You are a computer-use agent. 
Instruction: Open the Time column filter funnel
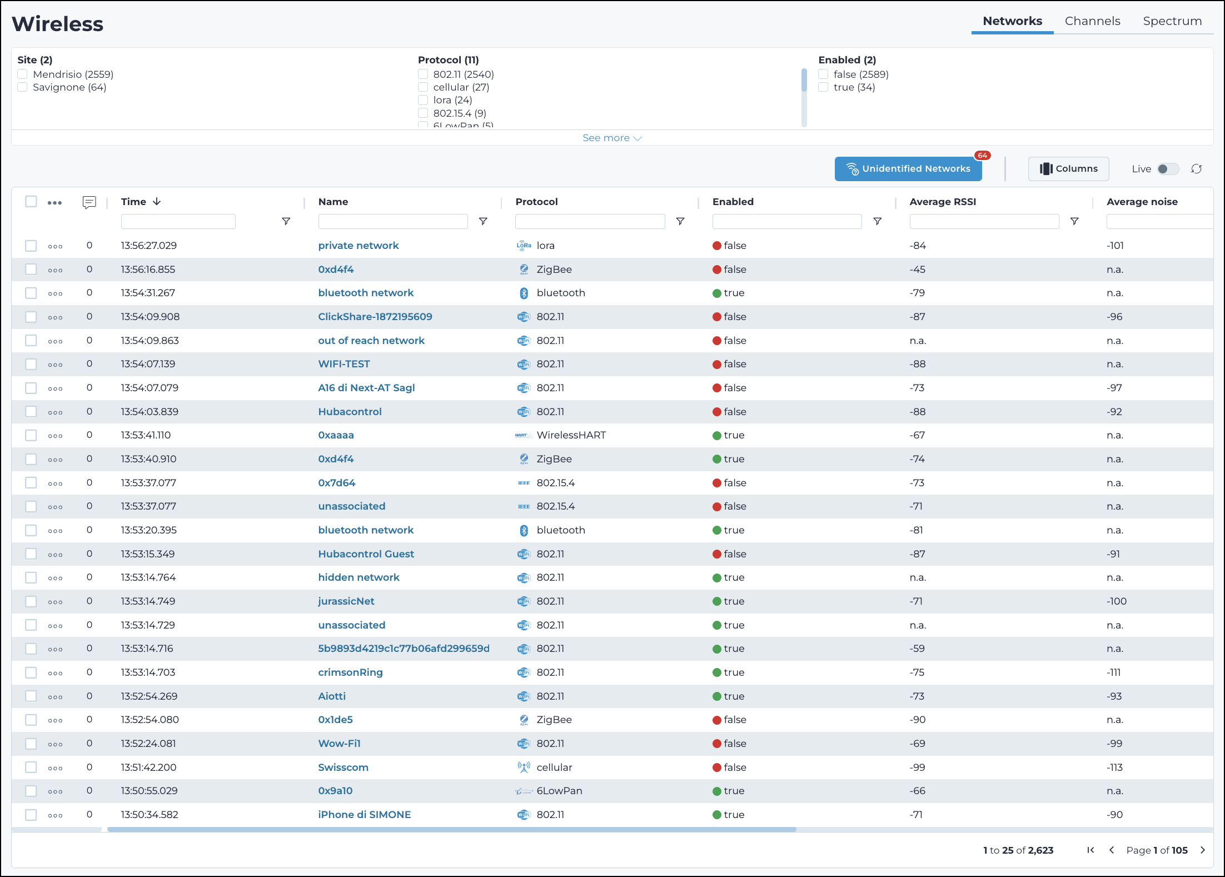coord(286,221)
